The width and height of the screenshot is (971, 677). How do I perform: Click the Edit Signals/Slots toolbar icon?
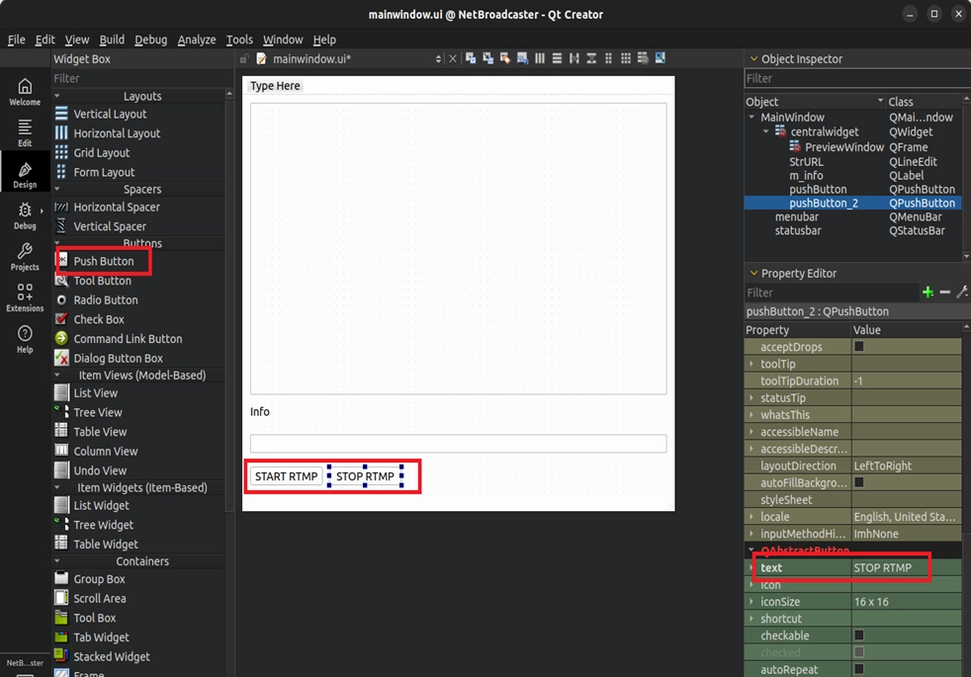tap(488, 58)
